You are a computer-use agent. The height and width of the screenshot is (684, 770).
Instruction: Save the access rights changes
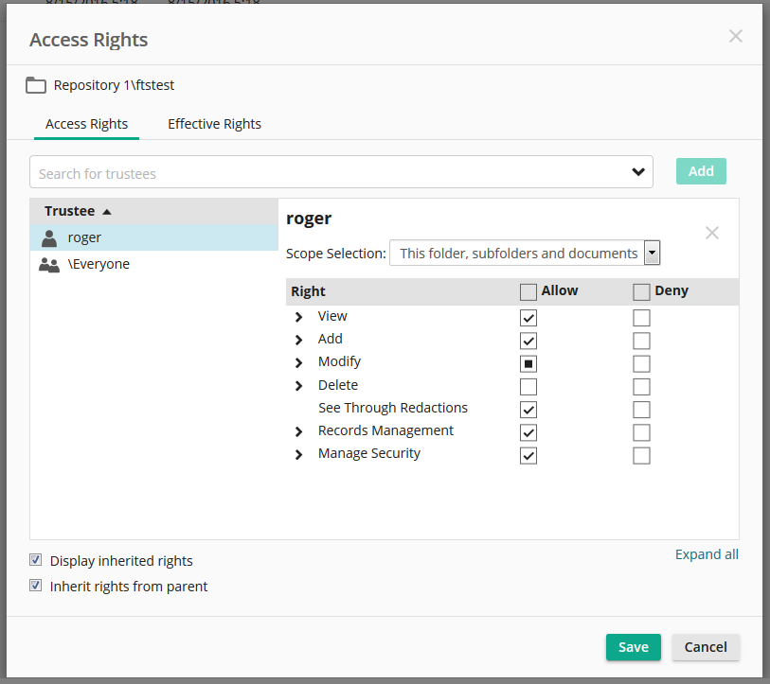click(633, 647)
